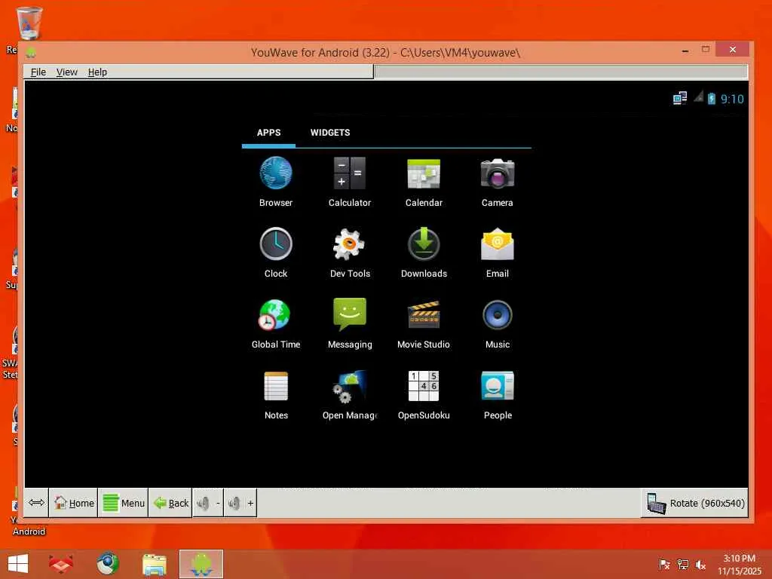Image resolution: width=772 pixels, height=579 pixels.
Task: Launch the Open Manager app
Action: tap(350, 394)
